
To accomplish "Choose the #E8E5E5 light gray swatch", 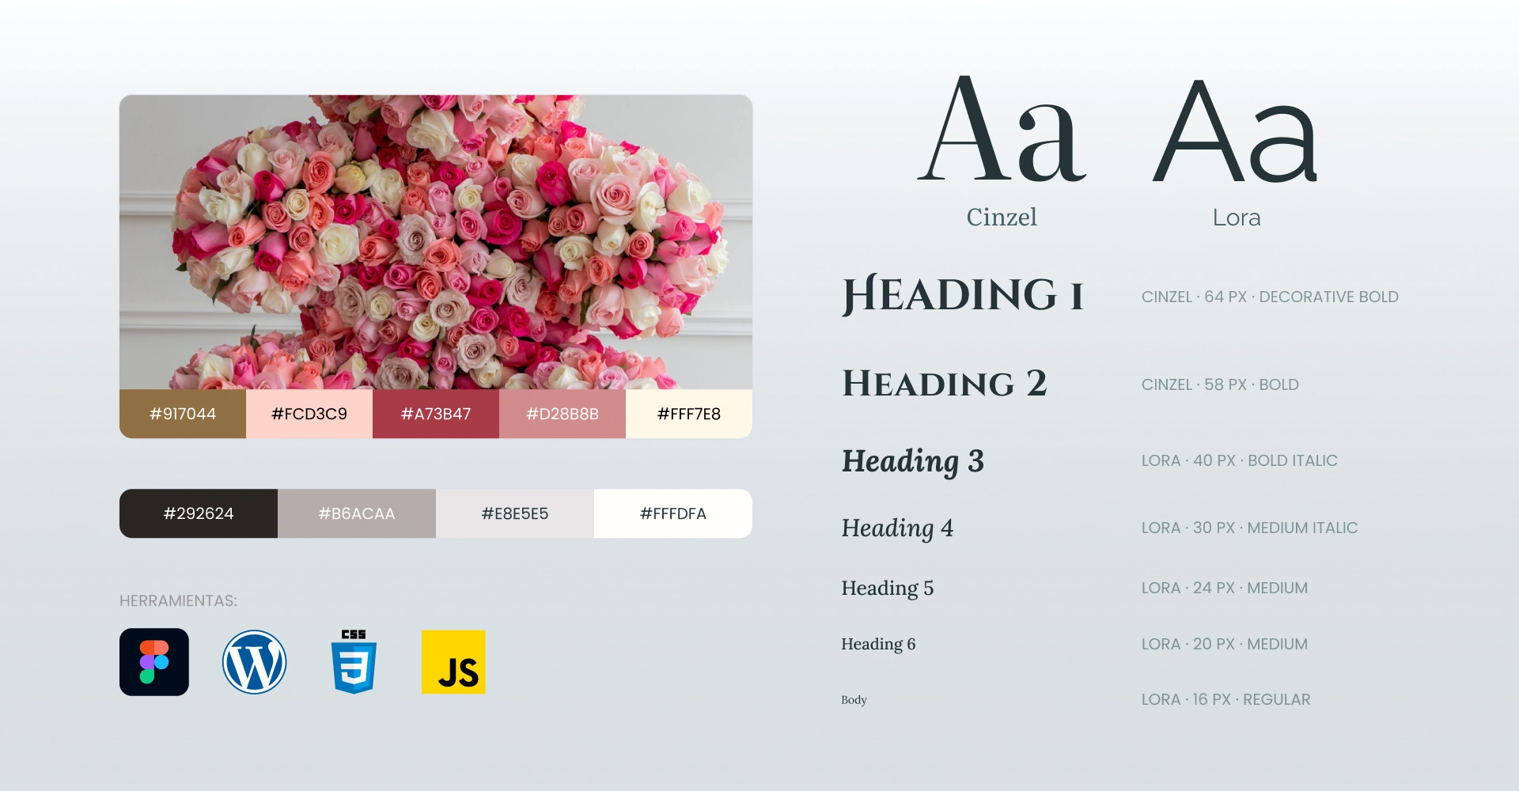I will pyautogui.click(x=515, y=513).
